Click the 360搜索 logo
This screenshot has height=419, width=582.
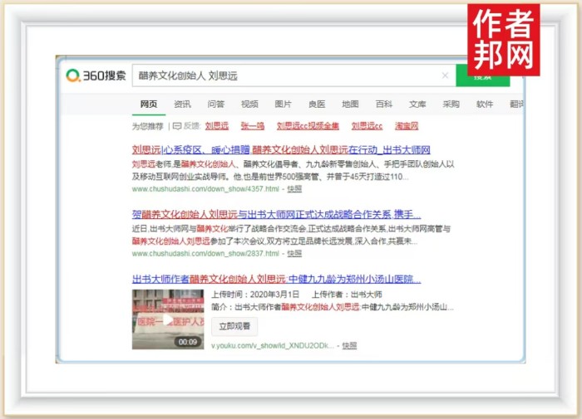[96, 76]
